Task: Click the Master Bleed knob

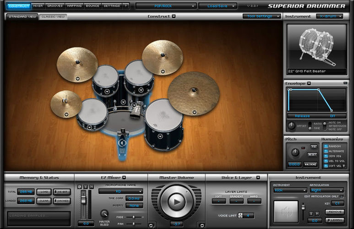Action: click(x=104, y=213)
